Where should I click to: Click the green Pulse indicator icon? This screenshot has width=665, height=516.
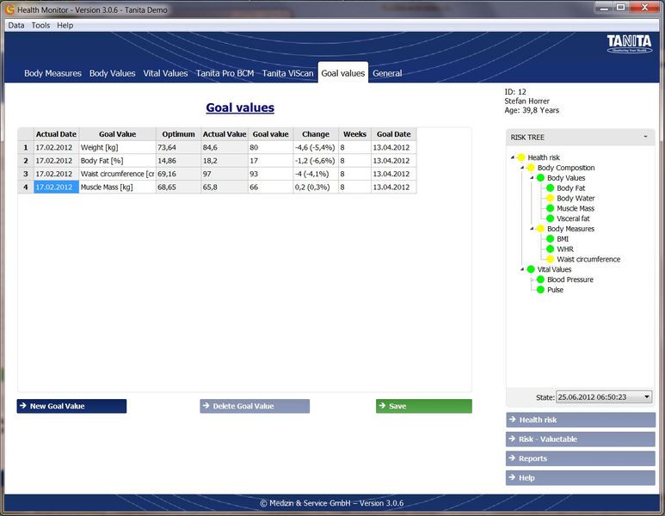[540, 290]
